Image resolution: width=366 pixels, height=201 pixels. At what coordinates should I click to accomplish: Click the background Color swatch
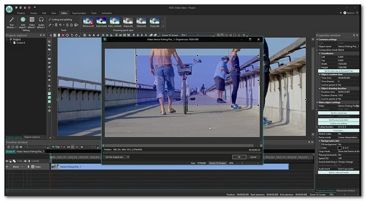click(340, 148)
